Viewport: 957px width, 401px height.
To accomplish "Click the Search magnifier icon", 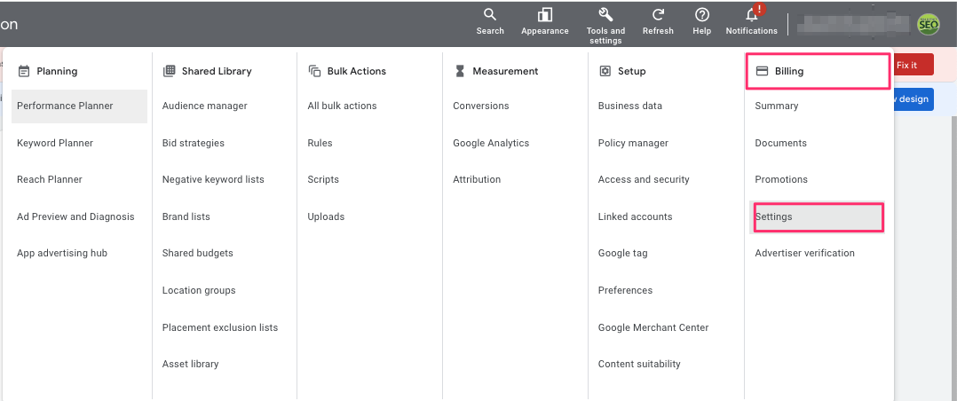I will coord(490,15).
